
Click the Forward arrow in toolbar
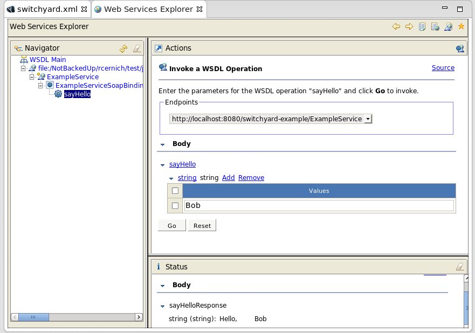point(409,26)
